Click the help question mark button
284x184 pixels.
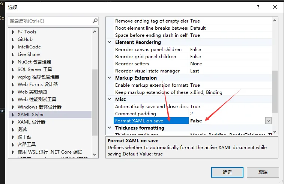(x=258, y=7)
